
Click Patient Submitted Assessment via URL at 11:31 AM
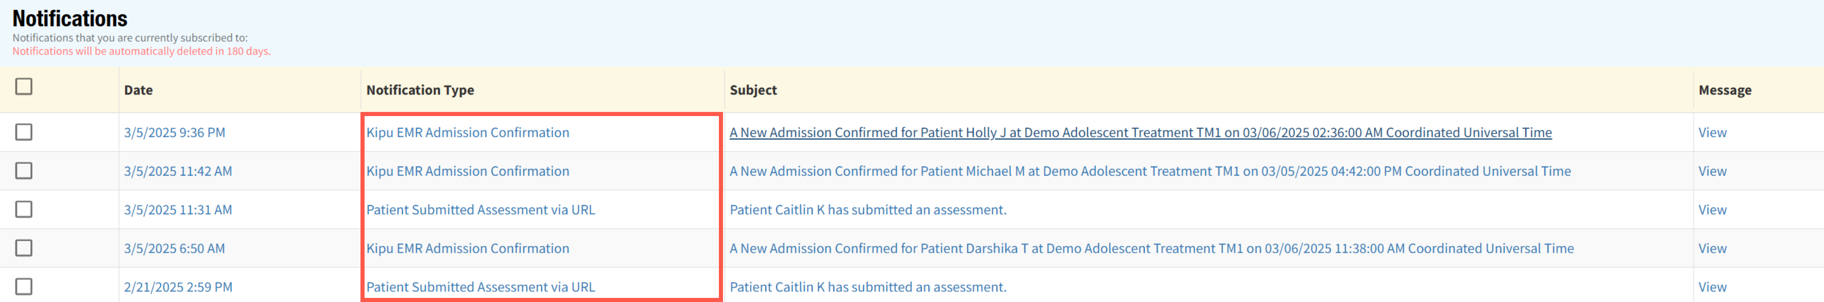[x=480, y=210]
